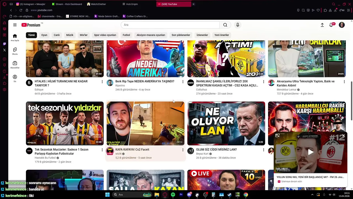This screenshot has height=199, width=353.
Task: Click the search magnifier button
Action: pos(225,25)
